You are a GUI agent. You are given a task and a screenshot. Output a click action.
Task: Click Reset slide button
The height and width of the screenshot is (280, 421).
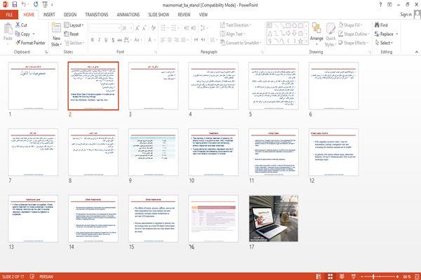(72, 34)
